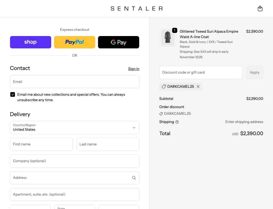
Task: Click the USD currency label
Action: click(235, 134)
